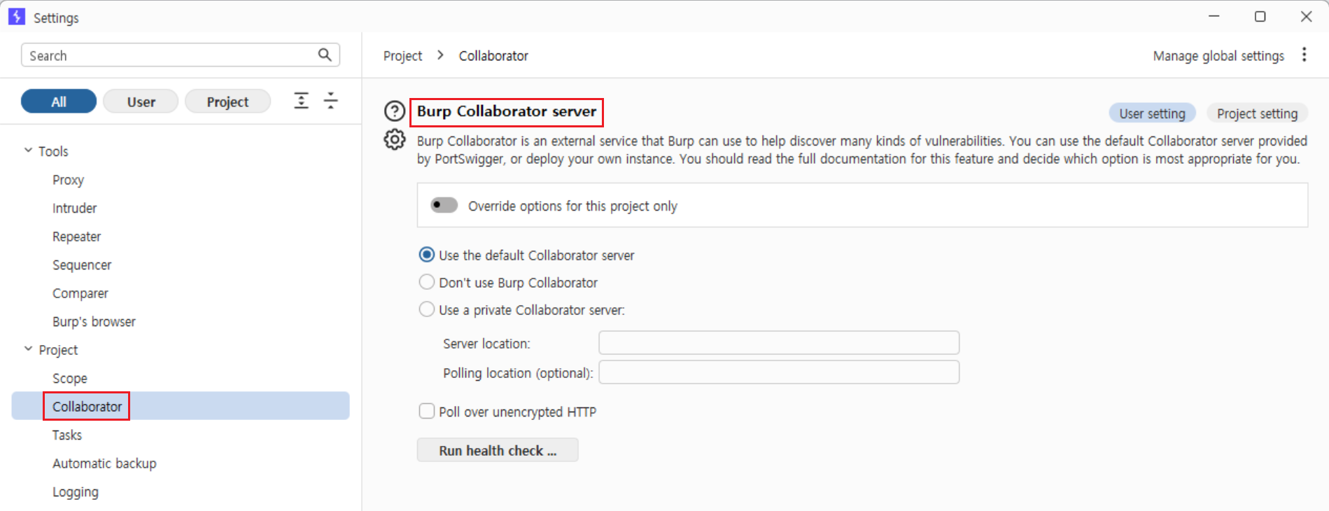This screenshot has width=1329, height=511.
Task: Open Tasks settings
Action: [66, 435]
